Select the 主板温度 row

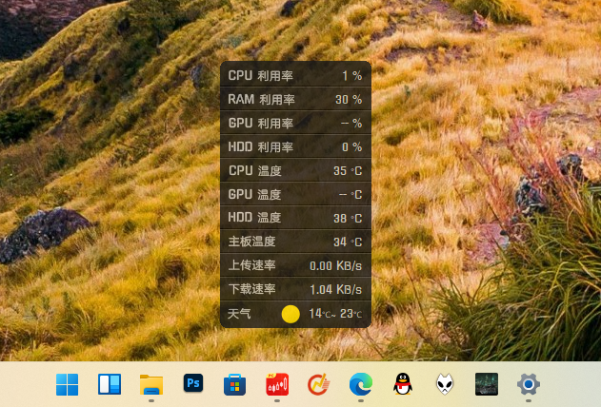[x=295, y=242]
